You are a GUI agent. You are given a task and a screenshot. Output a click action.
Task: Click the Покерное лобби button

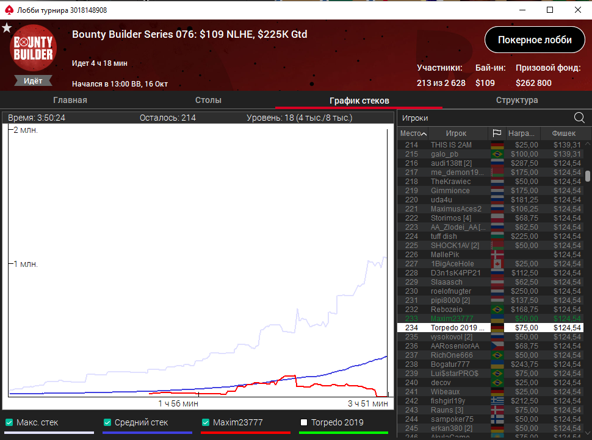[x=535, y=40]
